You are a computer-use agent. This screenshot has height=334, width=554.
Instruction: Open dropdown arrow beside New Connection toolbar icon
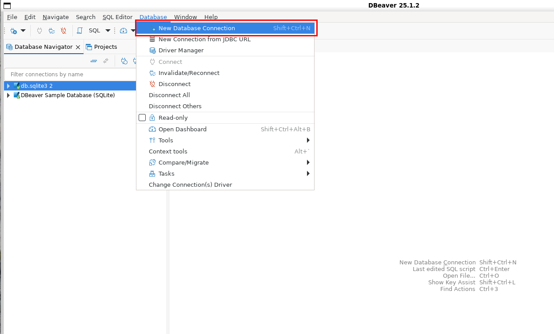pos(23,31)
